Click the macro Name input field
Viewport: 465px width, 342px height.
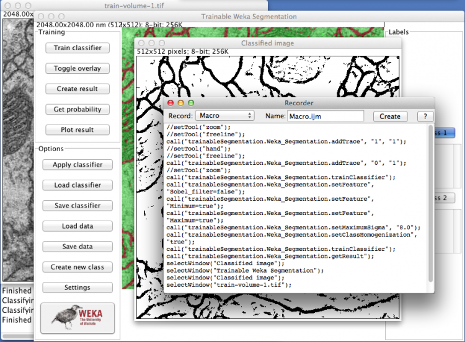click(325, 116)
